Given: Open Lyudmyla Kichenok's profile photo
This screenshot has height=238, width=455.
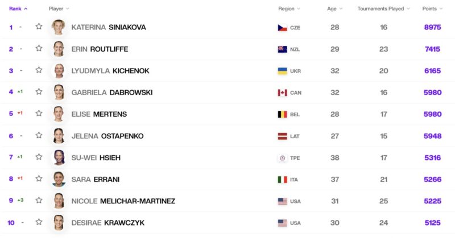Looking at the screenshot, I should pyautogui.click(x=59, y=71).
